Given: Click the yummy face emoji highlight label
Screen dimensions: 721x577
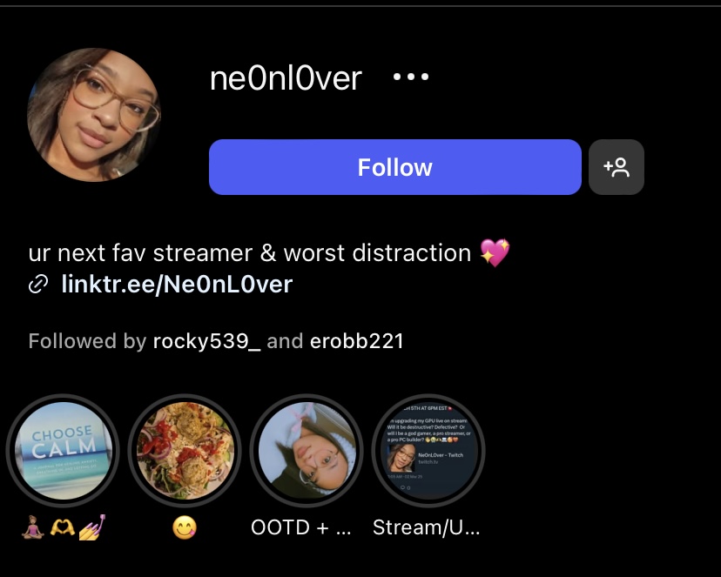Looking at the screenshot, I should click(185, 527).
